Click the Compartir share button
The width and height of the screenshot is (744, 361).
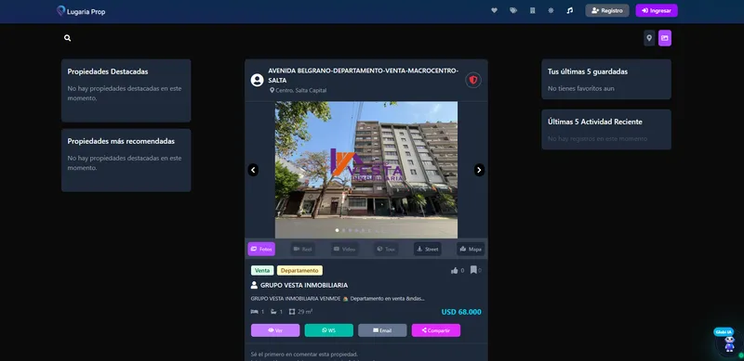[436, 330]
